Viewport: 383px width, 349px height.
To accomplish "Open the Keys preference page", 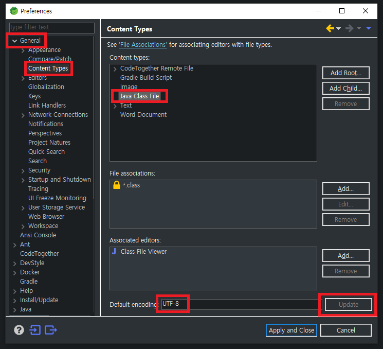I will (x=34, y=96).
